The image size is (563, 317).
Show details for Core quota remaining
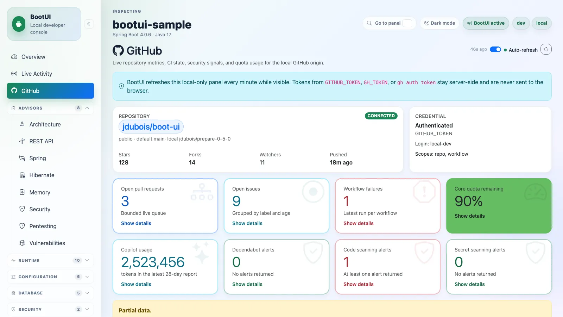[470, 216]
